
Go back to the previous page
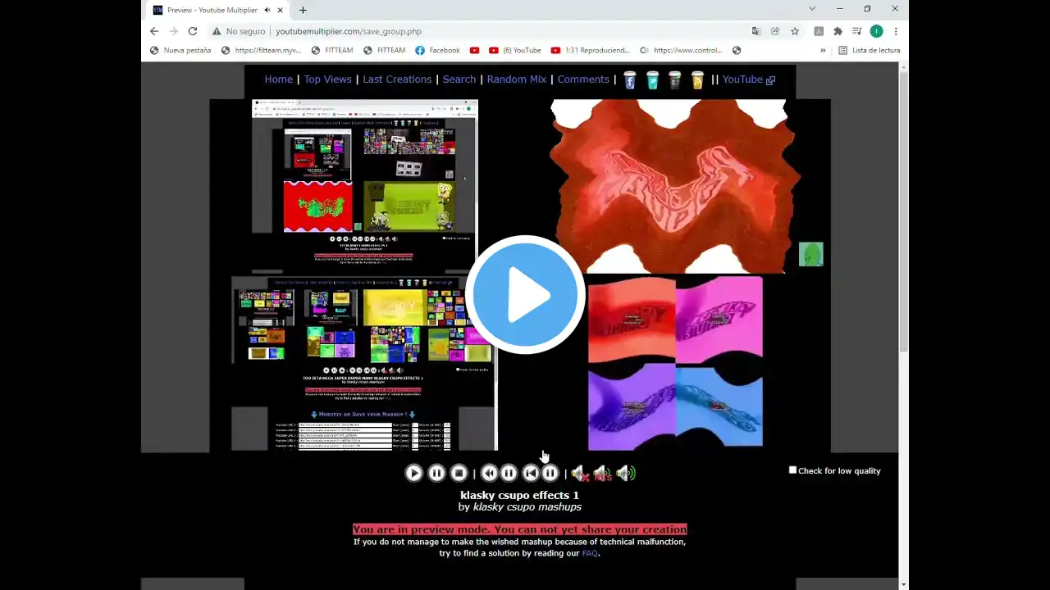(x=154, y=31)
